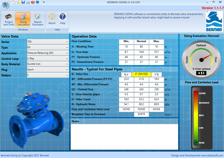Click Min downstream pressure field

126,62
